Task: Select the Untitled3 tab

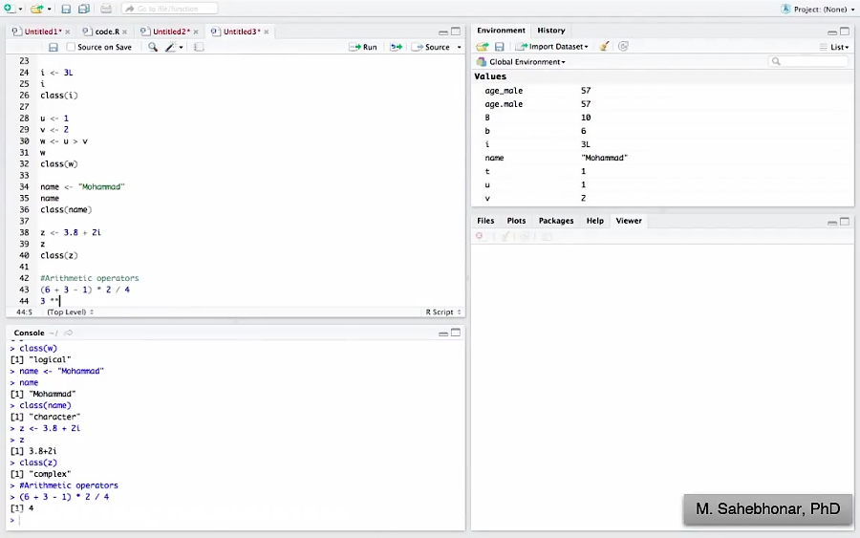Action: [x=242, y=32]
